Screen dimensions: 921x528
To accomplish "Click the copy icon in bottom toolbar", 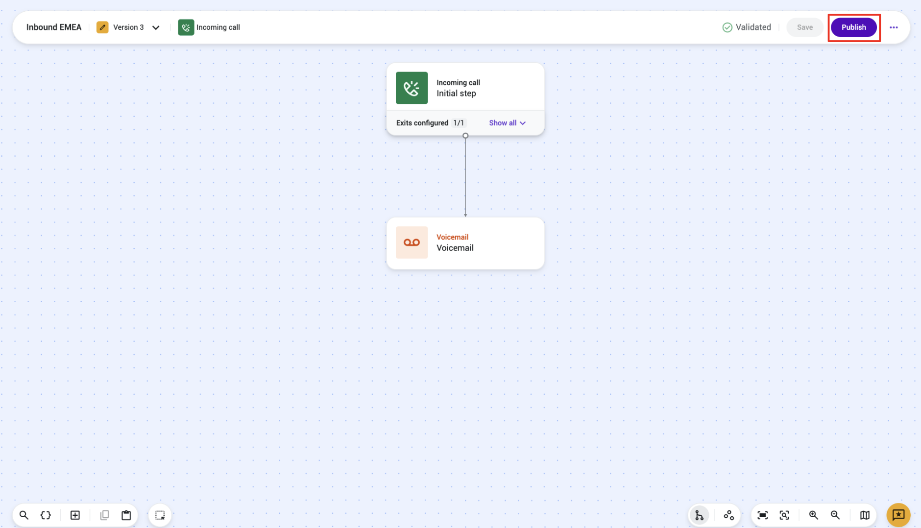I will tap(104, 515).
